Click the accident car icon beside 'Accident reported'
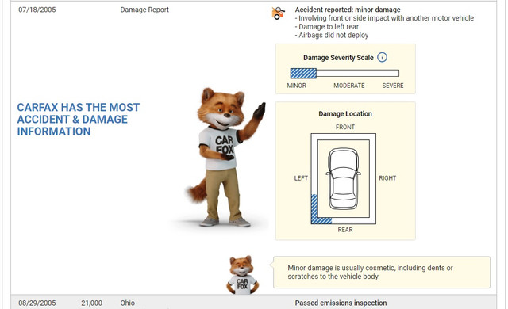This screenshot has width=508, height=309. 278,13
